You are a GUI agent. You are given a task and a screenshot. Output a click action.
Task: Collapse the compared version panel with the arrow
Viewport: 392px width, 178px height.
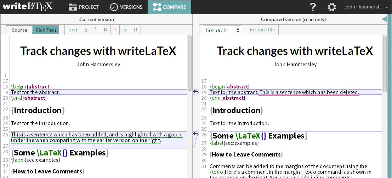click(384, 19)
